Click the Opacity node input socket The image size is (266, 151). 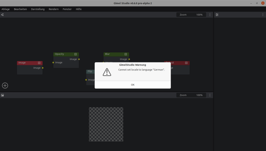[53, 62]
